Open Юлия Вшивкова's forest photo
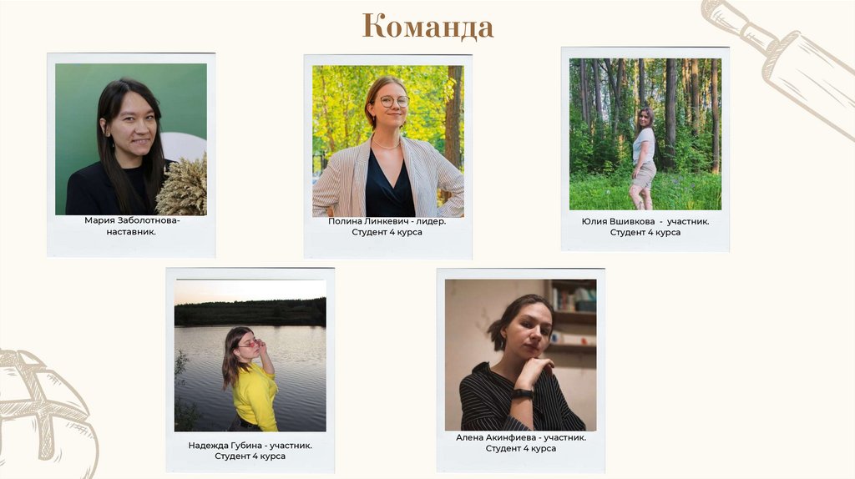Screen dimensions: 855x479 click(x=645, y=134)
